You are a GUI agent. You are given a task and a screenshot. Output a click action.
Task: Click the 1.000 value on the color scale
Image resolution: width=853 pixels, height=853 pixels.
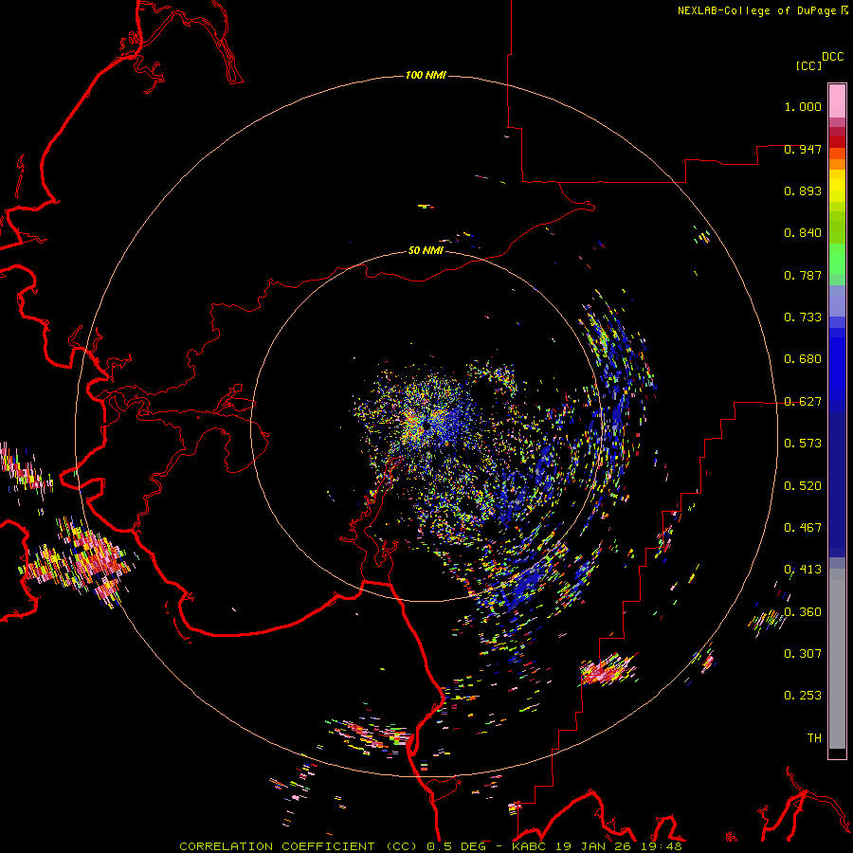pyautogui.click(x=803, y=106)
